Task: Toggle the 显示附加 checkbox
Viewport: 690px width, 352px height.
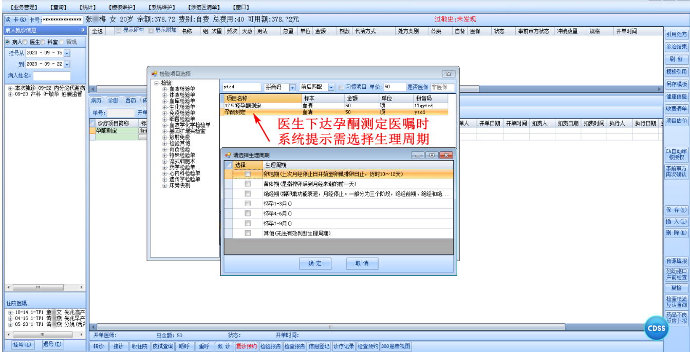Action: [151, 31]
